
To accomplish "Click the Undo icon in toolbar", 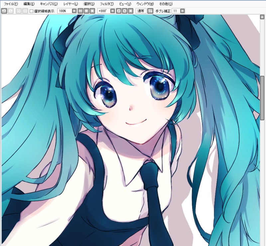I will click(4, 11).
